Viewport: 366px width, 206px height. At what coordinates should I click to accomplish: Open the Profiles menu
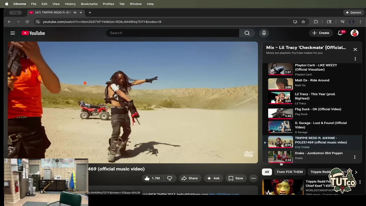(x=108, y=4)
